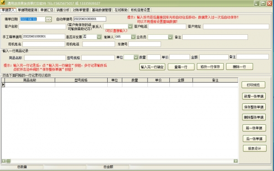Screen dimensions: 274x171
Task: Open 报表设计 report designer
Action: tap(255, 149)
